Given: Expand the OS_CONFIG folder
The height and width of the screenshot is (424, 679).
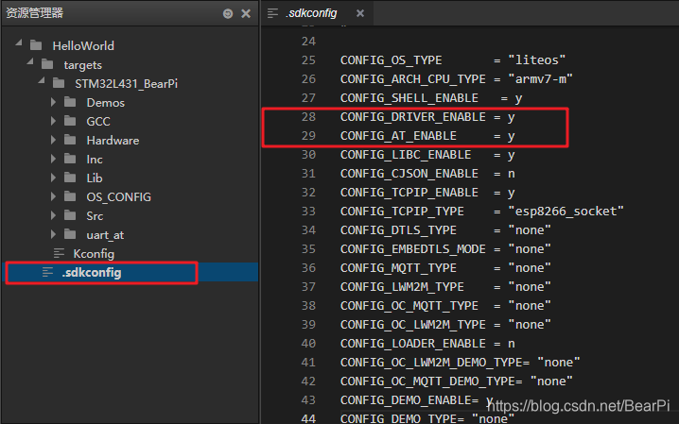Looking at the screenshot, I should (53, 196).
